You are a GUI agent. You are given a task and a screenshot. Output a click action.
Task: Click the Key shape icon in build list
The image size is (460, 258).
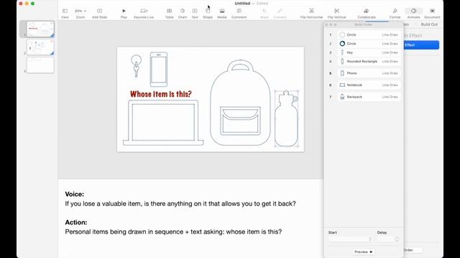pos(342,52)
